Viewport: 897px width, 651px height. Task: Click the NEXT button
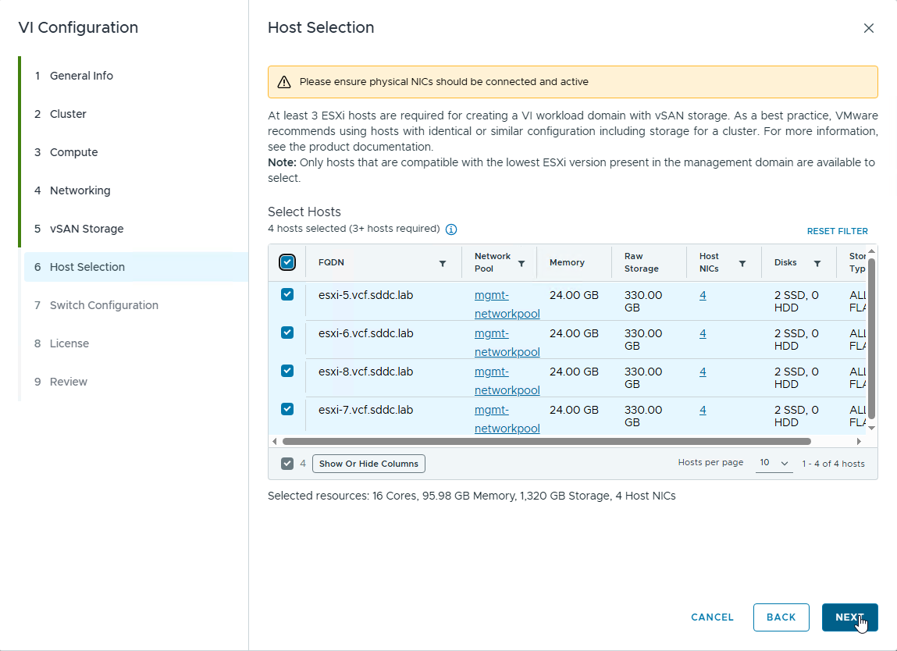pos(849,617)
